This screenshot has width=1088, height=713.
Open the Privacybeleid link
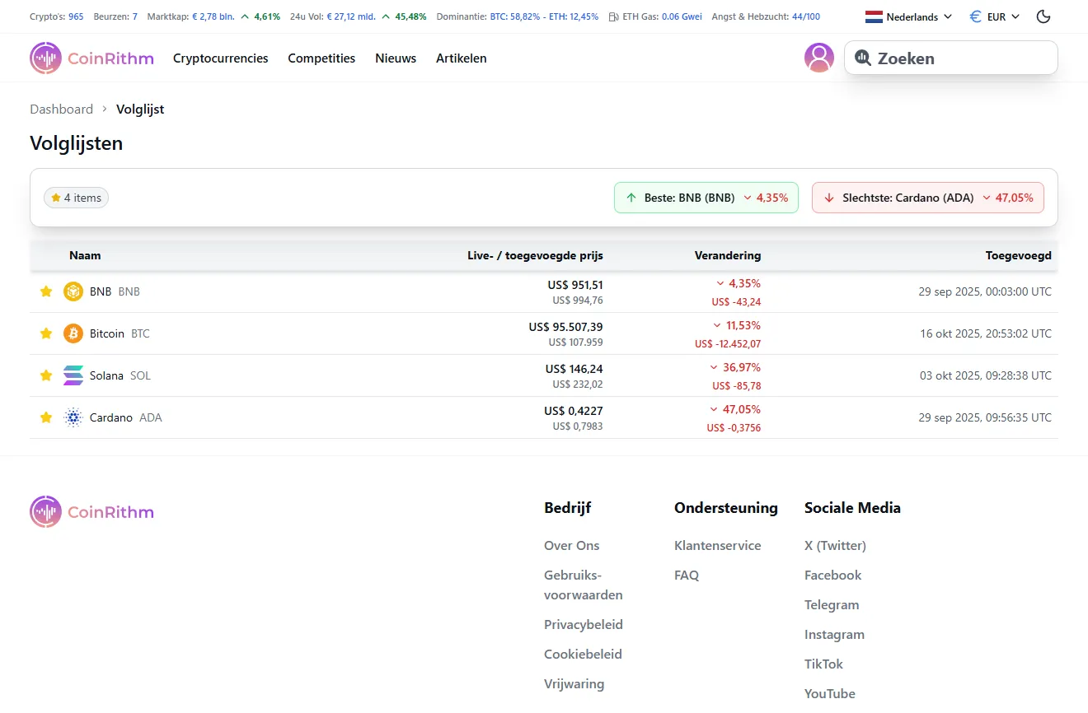pos(583,624)
